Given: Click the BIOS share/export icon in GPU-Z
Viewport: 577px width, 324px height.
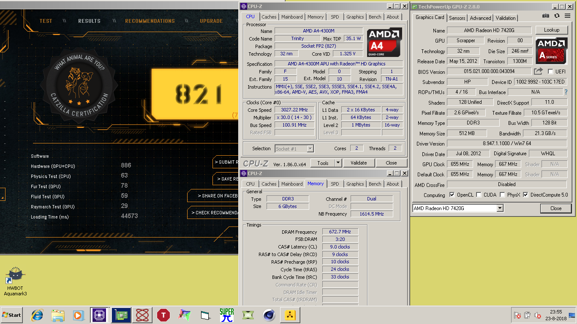Looking at the screenshot, I should click(538, 71).
